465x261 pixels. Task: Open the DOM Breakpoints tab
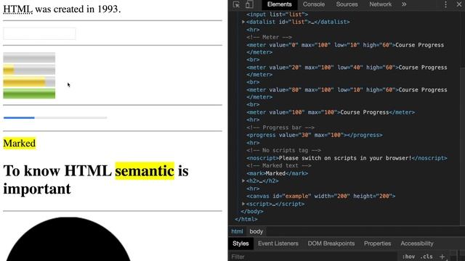click(331, 244)
